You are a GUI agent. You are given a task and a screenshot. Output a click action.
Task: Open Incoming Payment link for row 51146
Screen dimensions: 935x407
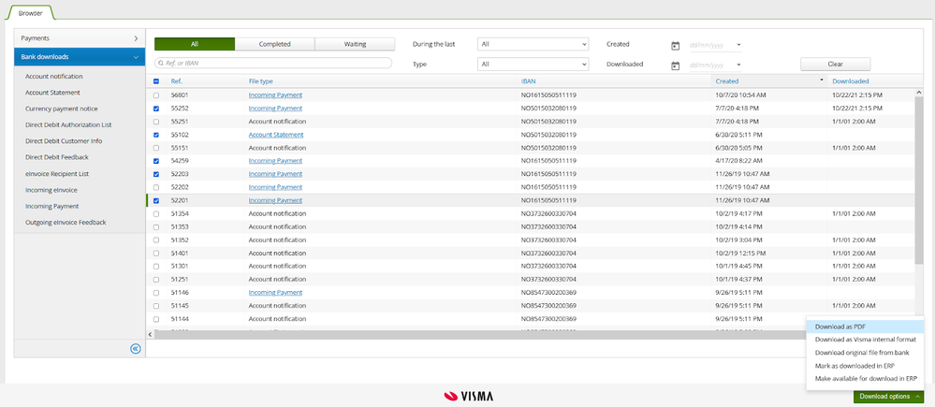[275, 293]
